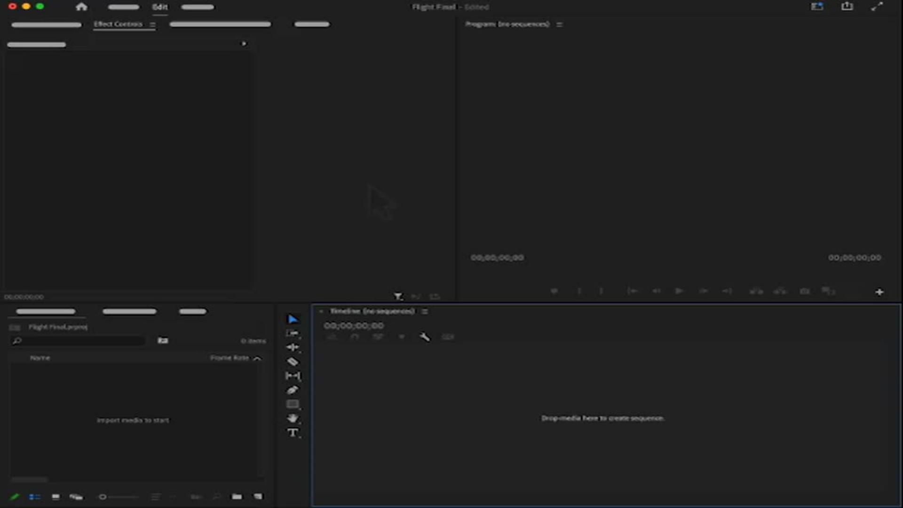The image size is (903, 508).
Task: Select the Track Select Forward tool
Action: 293,333
